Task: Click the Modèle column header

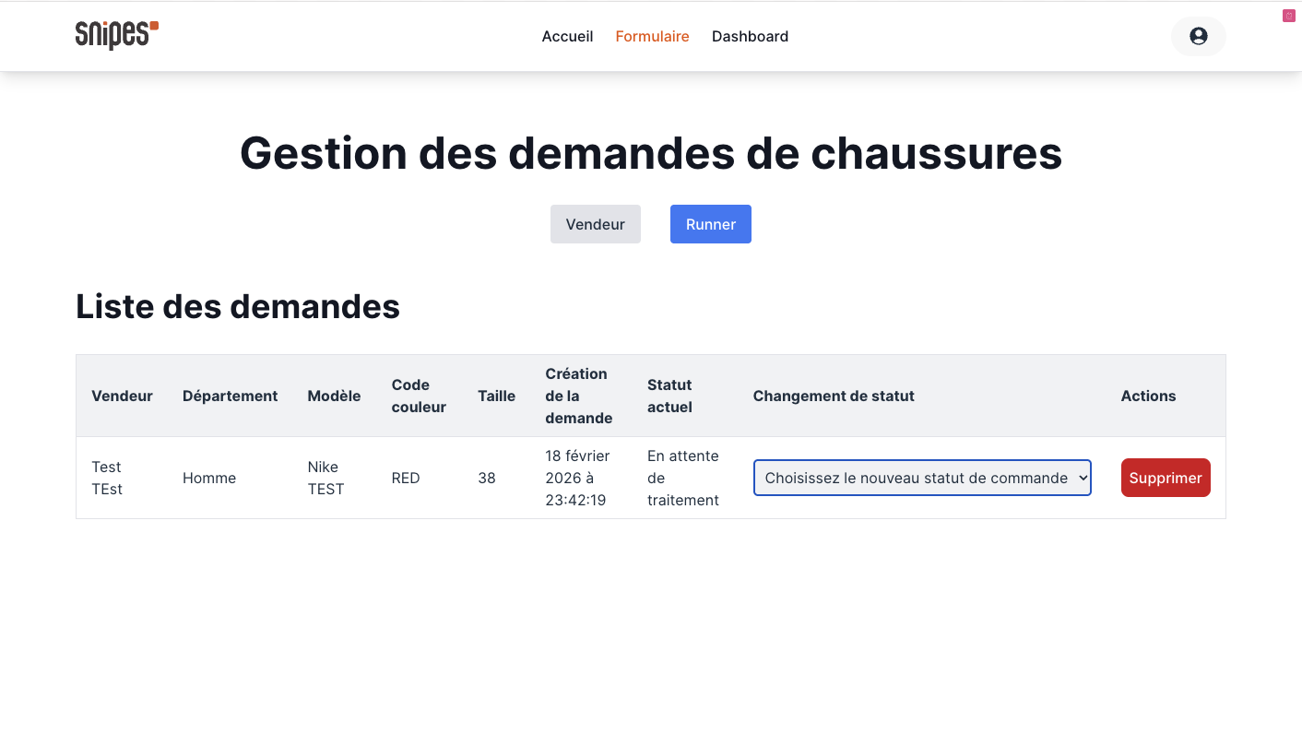Action: click(x=334, y=396)
